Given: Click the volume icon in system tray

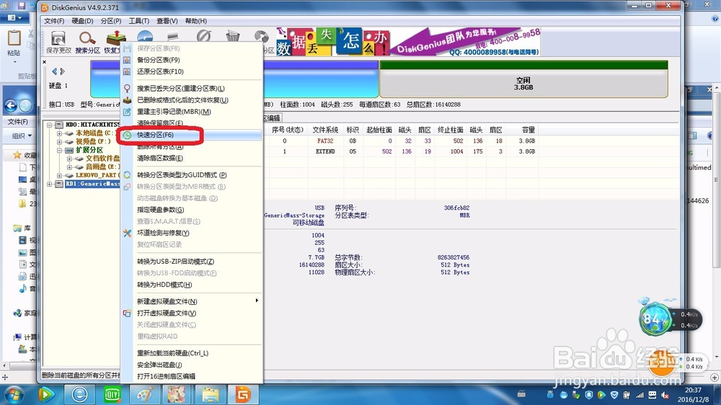Looking at the screenshot, I should 665,395.
